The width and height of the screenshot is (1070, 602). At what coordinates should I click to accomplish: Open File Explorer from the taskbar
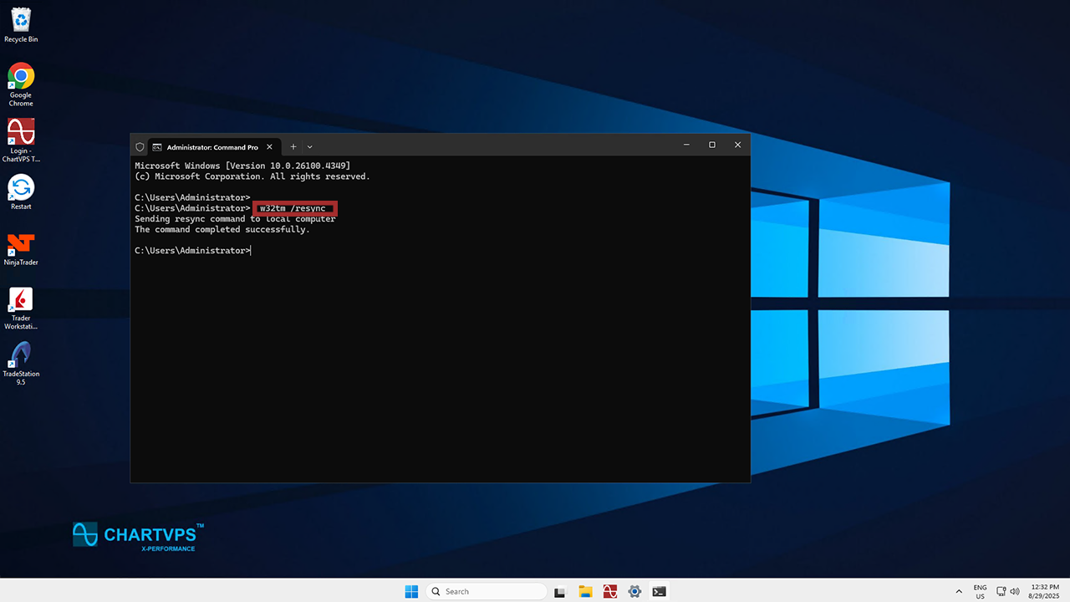click(585, 591)
